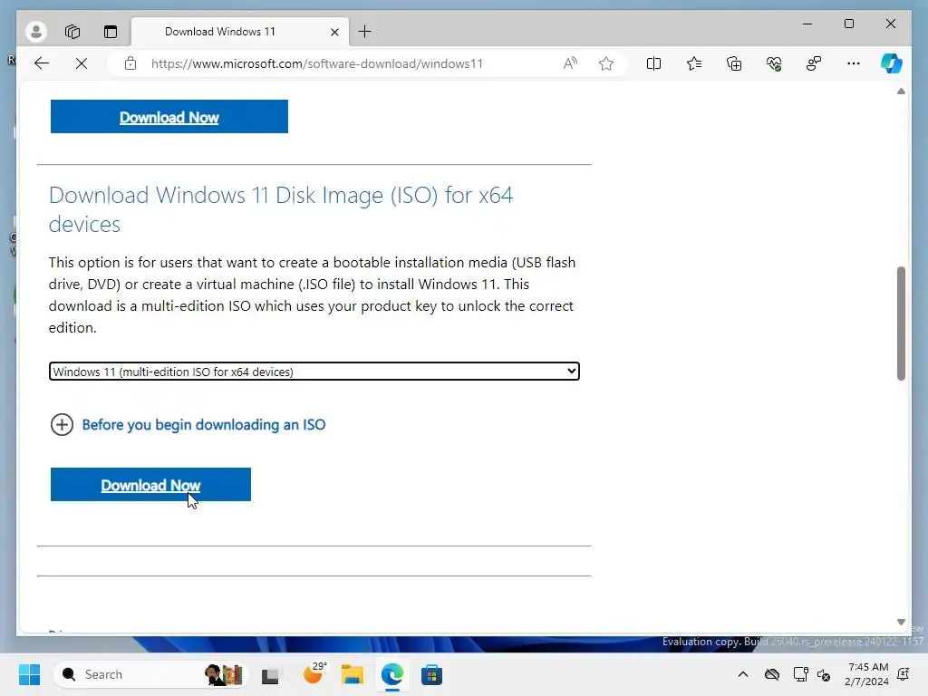Open the notification center icon

[x=904, y=674]
